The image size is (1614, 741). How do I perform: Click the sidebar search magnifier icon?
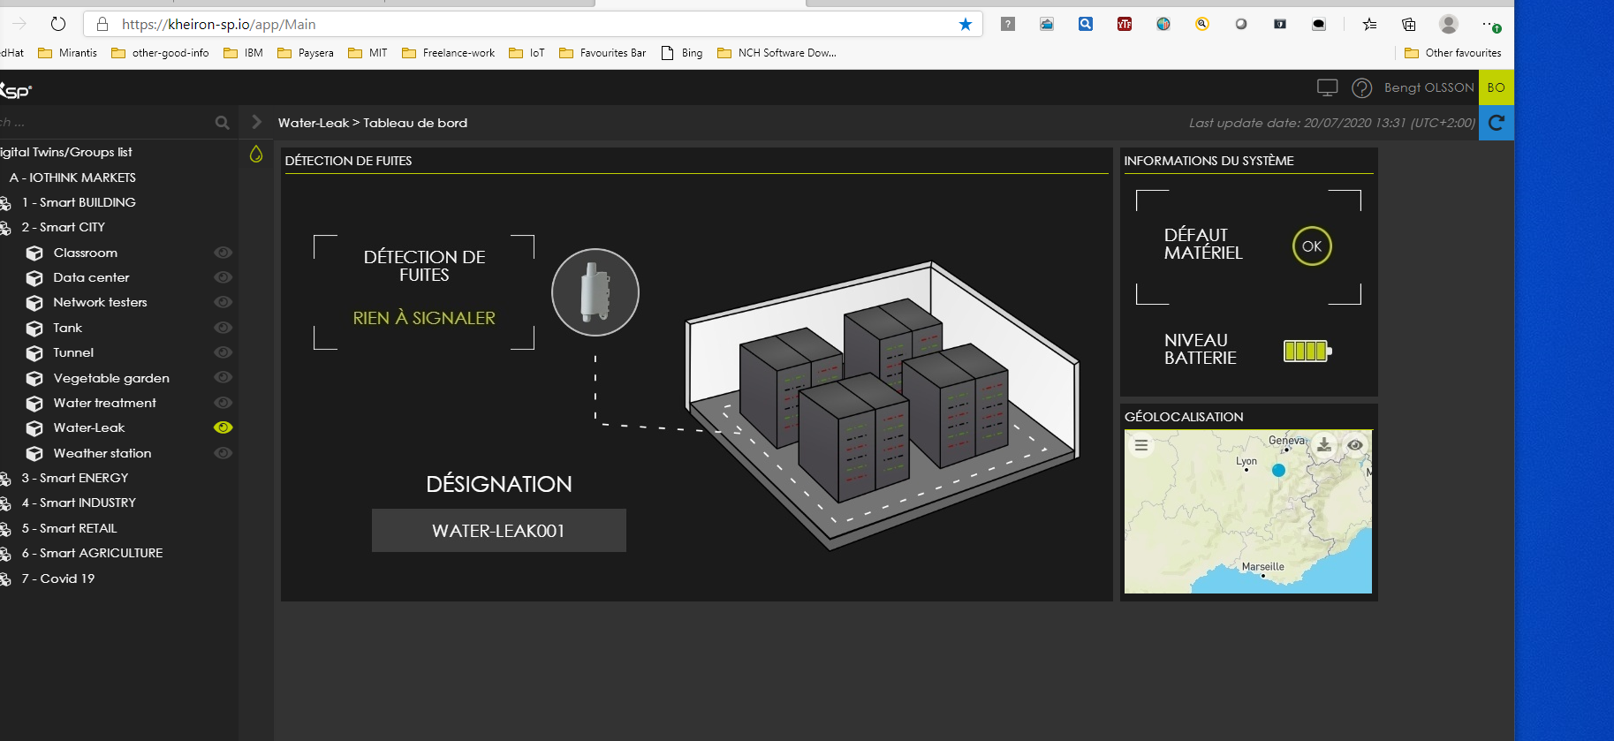pos(222,123)
